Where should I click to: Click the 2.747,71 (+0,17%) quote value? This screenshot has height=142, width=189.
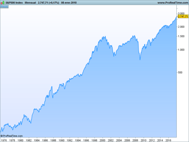(49, 3)
